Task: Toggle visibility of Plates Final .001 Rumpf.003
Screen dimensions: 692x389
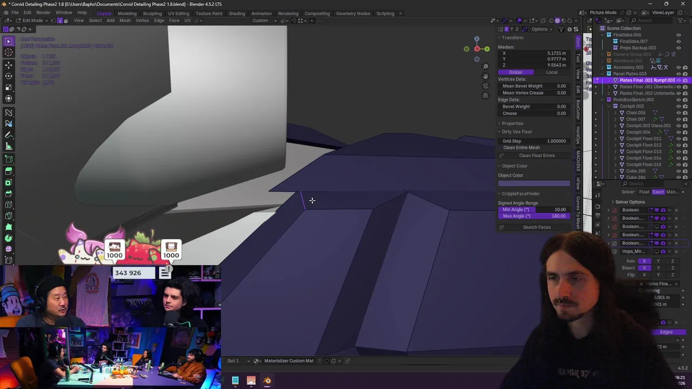Action: pyautogui.click(x=678, y=80)
